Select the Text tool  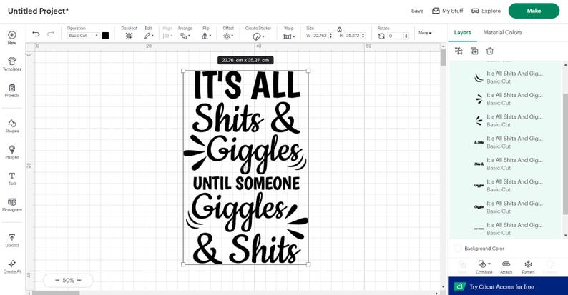coord(12,179)
